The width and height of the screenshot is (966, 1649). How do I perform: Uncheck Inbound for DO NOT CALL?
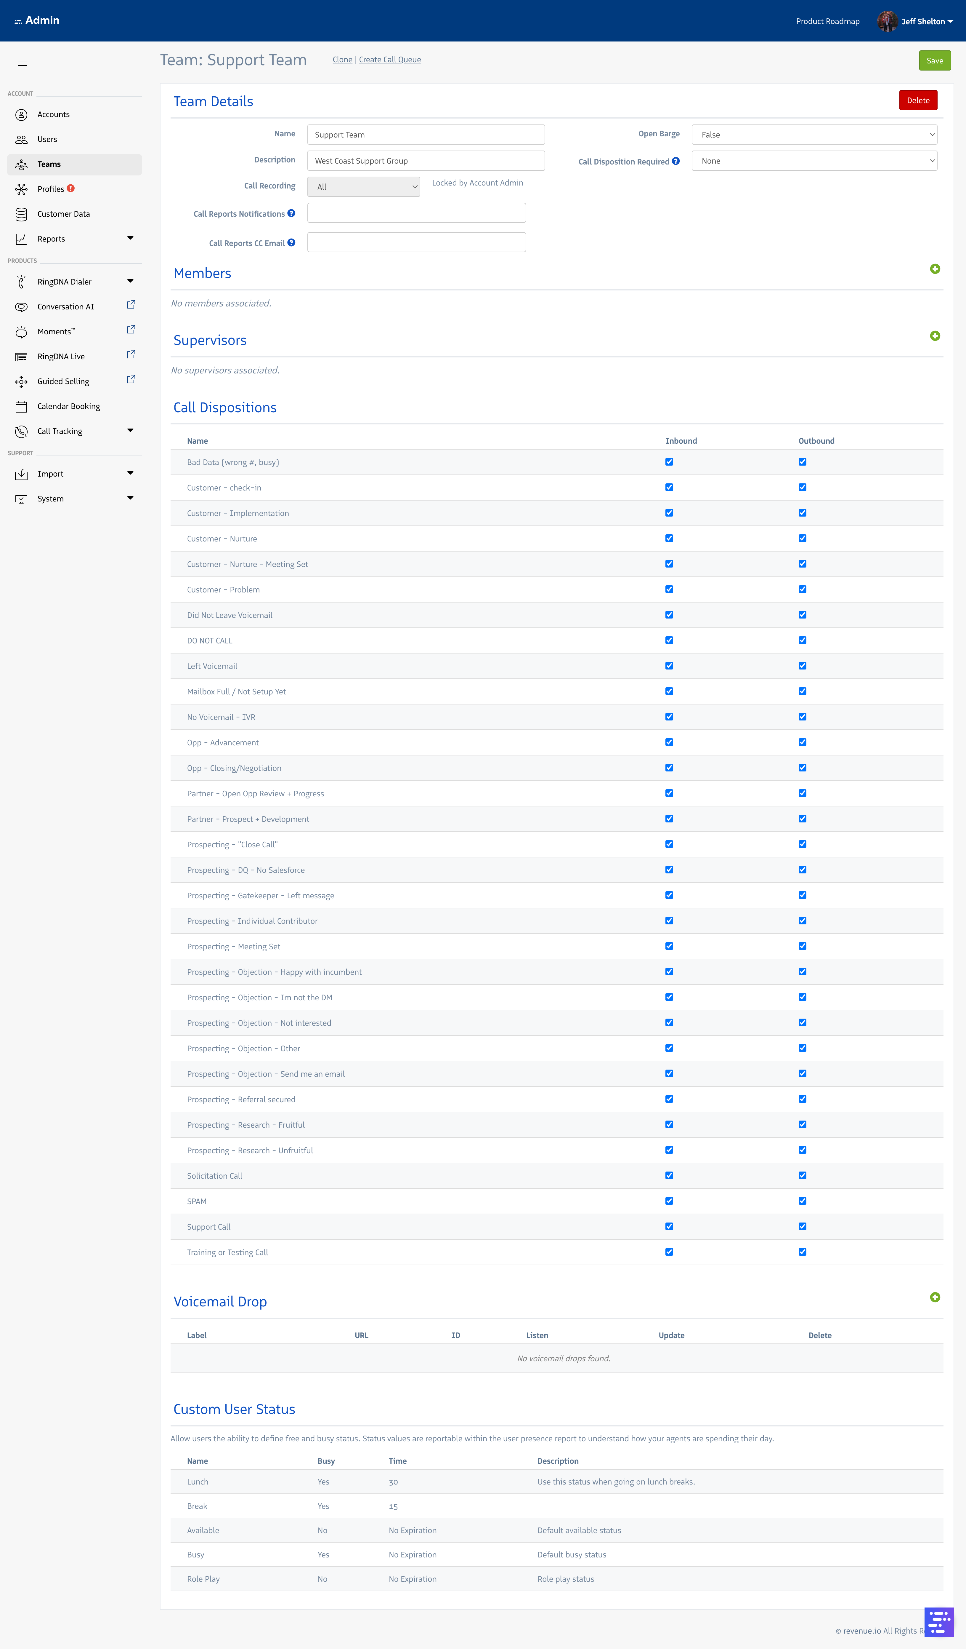[x=669, y=640]
